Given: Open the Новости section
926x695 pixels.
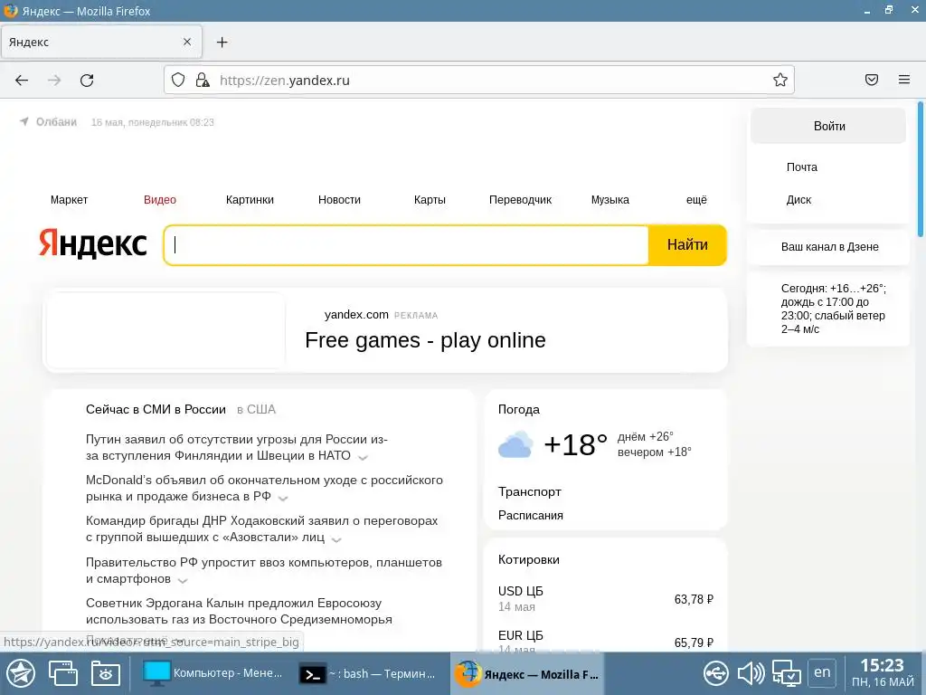Looking at the screenshot, I should (x=340, y=200).
